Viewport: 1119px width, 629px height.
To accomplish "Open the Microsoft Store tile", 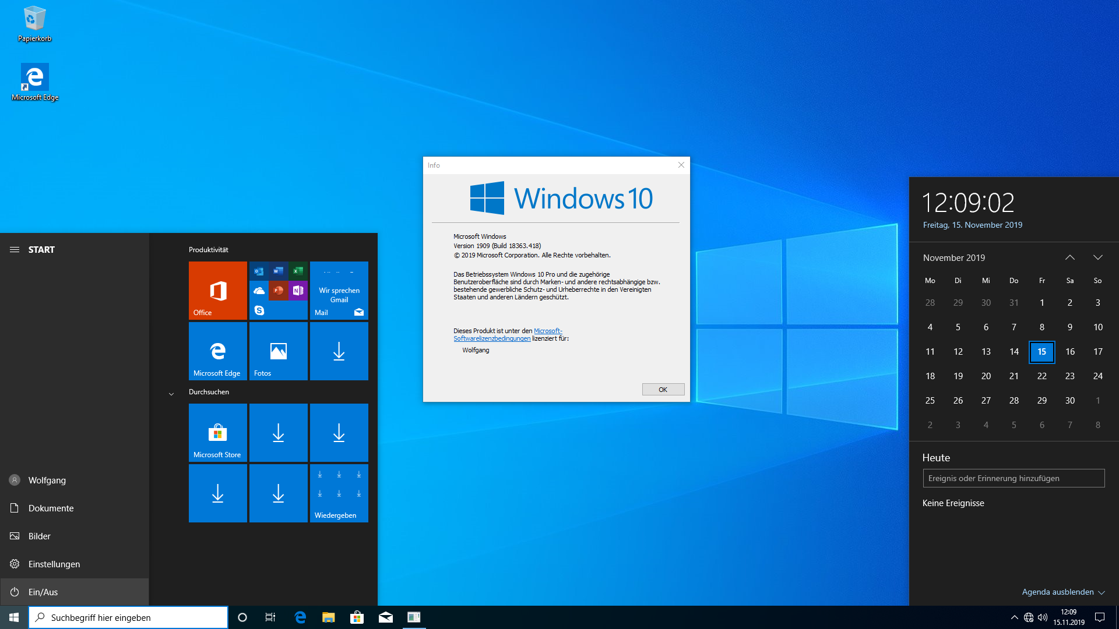I will tap(217, 432).
